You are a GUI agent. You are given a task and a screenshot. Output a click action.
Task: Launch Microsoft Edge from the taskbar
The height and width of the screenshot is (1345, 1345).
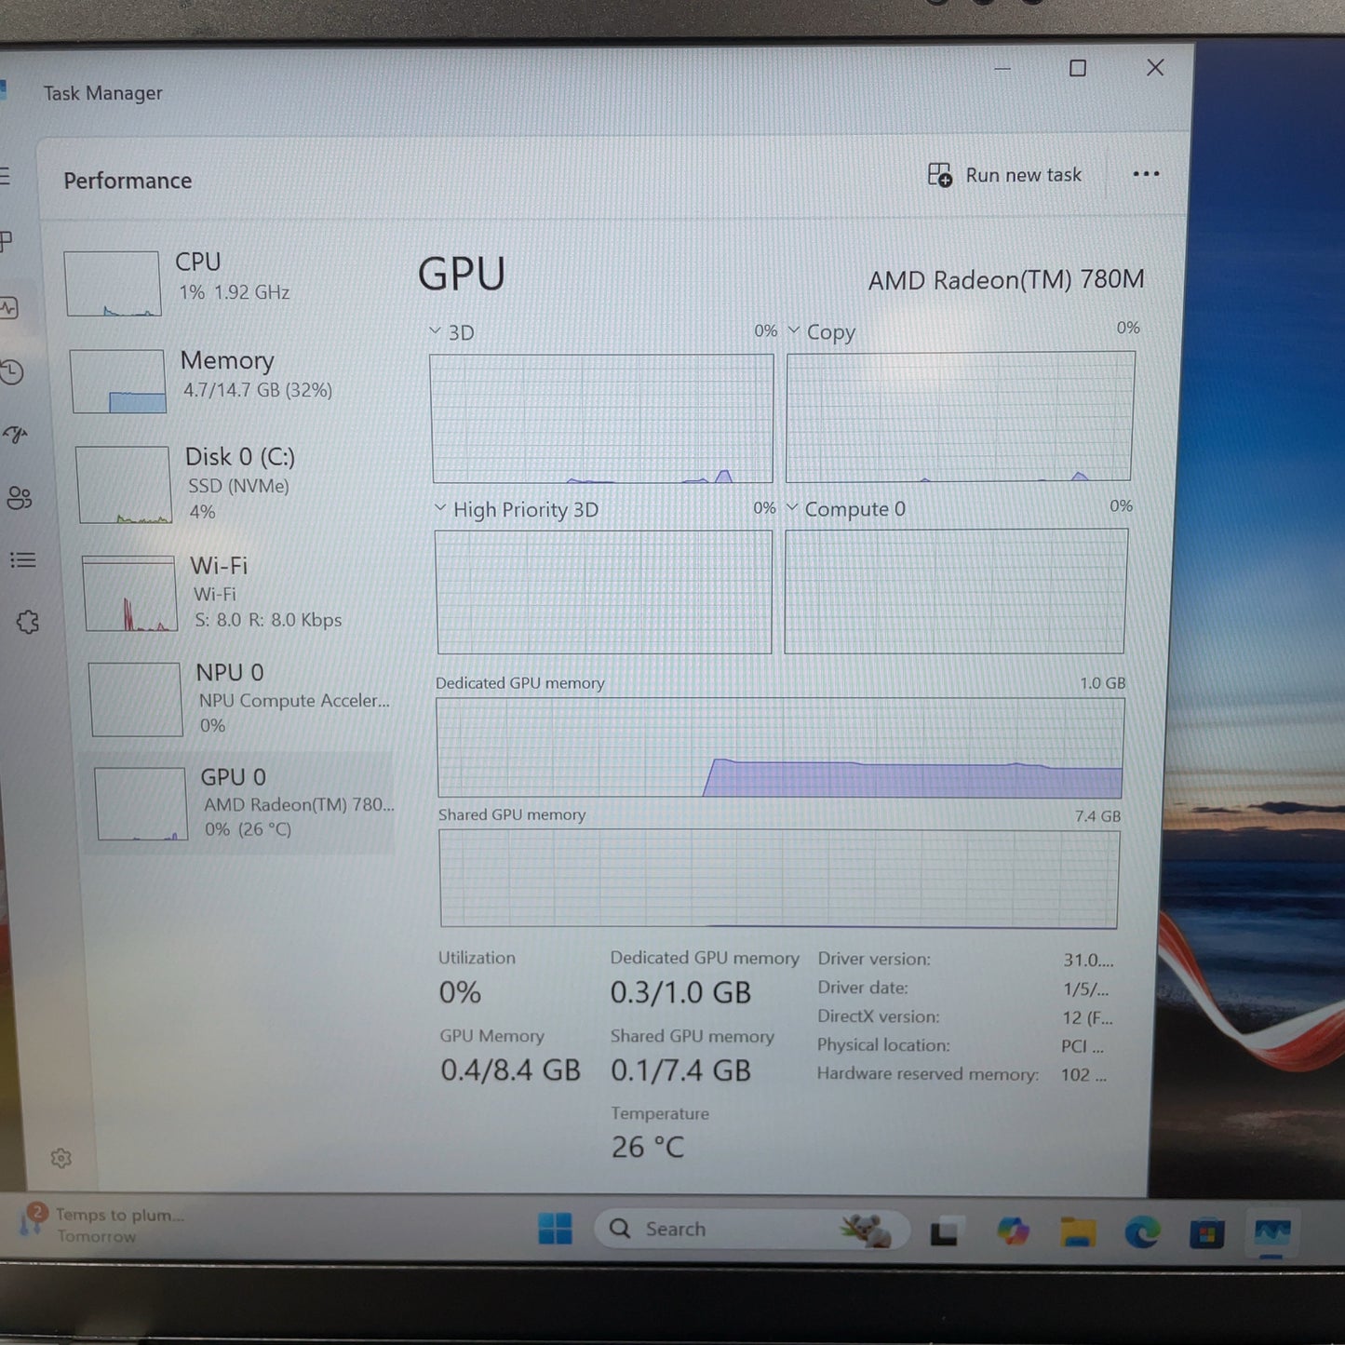tap(1142, 1232)
